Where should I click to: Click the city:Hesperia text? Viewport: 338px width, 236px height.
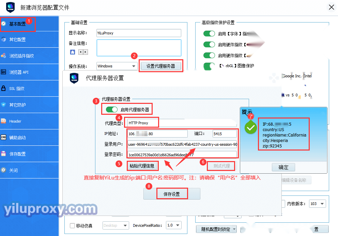pos(275,141)
